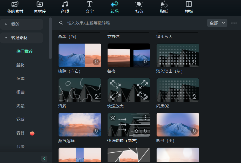Click the find-similar icon on 快速翻转（向左）

point(112,118)
